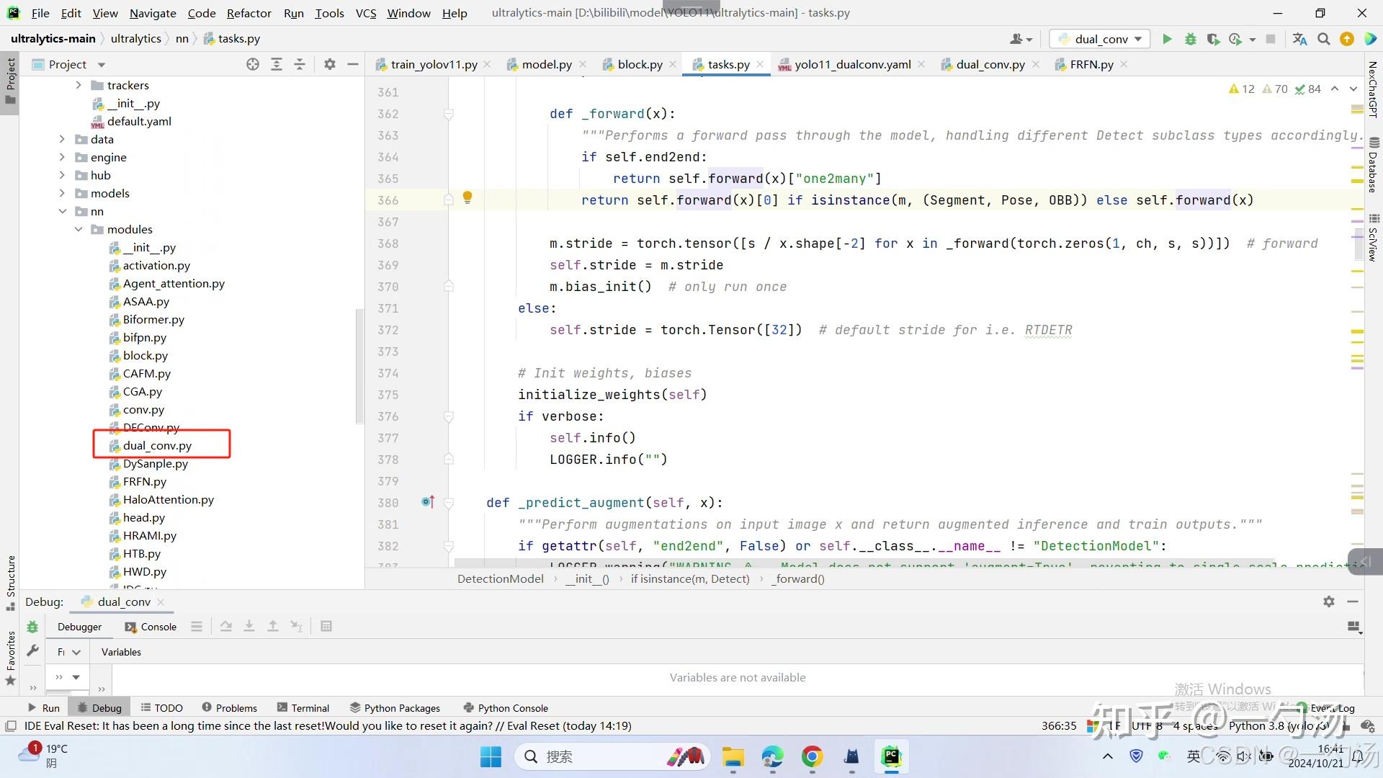
Task: Click the green Run button in toolbar
Action: pyautogui.click(x=1167, y=39)
